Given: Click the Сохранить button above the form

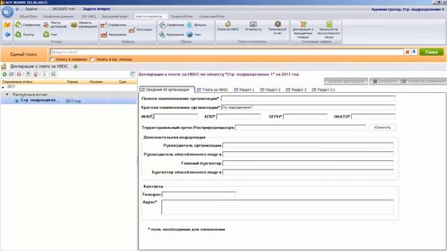Looking at the screenshot, I should coord(385,82).
